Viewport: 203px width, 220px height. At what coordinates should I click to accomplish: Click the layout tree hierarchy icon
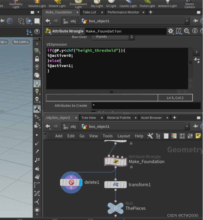(158, 136)
